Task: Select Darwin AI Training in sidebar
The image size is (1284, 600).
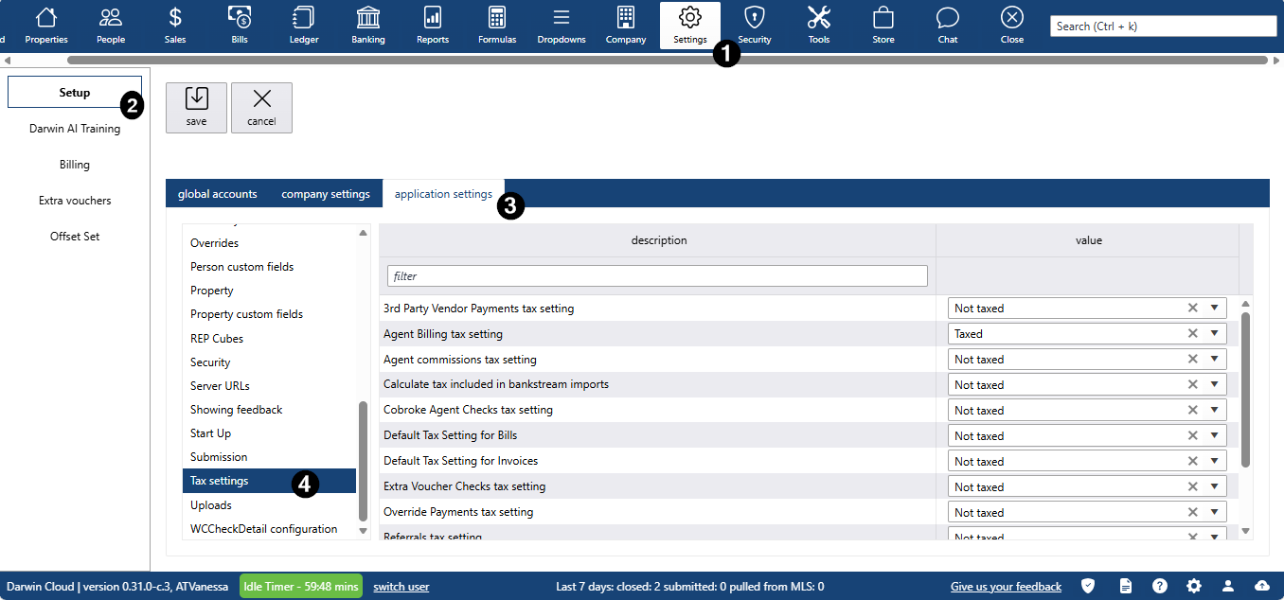Action: coord(75,129)
